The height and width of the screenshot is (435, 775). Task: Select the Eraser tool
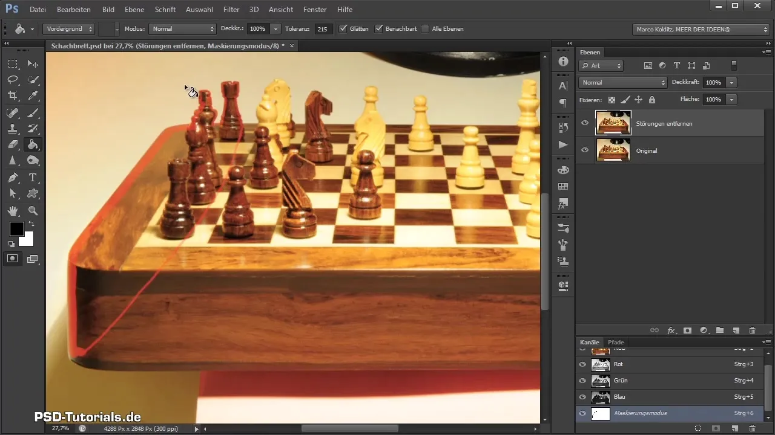tap(13, 144)
